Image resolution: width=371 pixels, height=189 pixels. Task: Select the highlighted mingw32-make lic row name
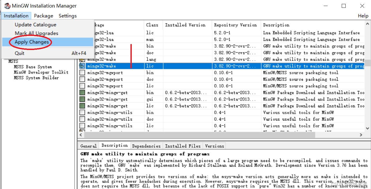101,66
